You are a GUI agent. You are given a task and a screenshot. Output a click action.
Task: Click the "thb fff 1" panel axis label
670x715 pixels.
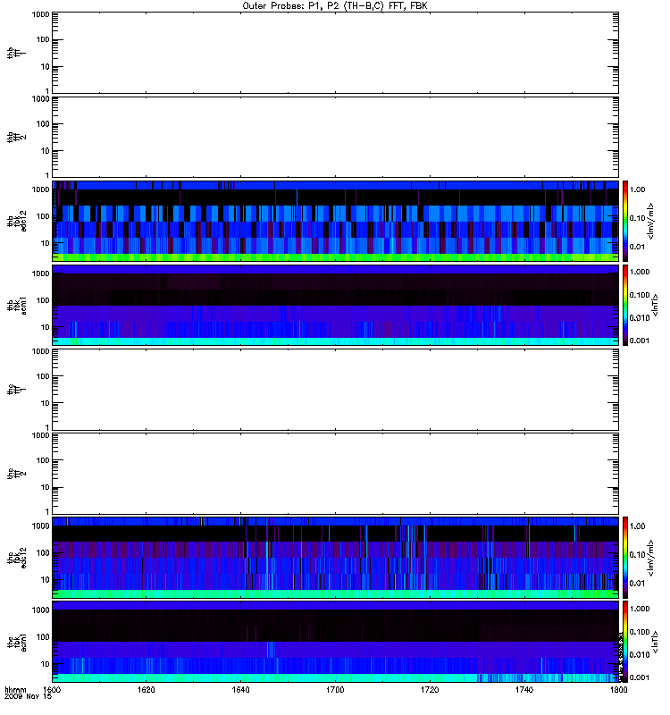point(16,53)
